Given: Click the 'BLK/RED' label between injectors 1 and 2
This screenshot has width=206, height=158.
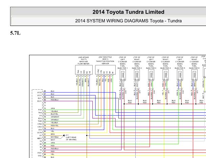Looking at the screenshot, I should pos(130,101).
